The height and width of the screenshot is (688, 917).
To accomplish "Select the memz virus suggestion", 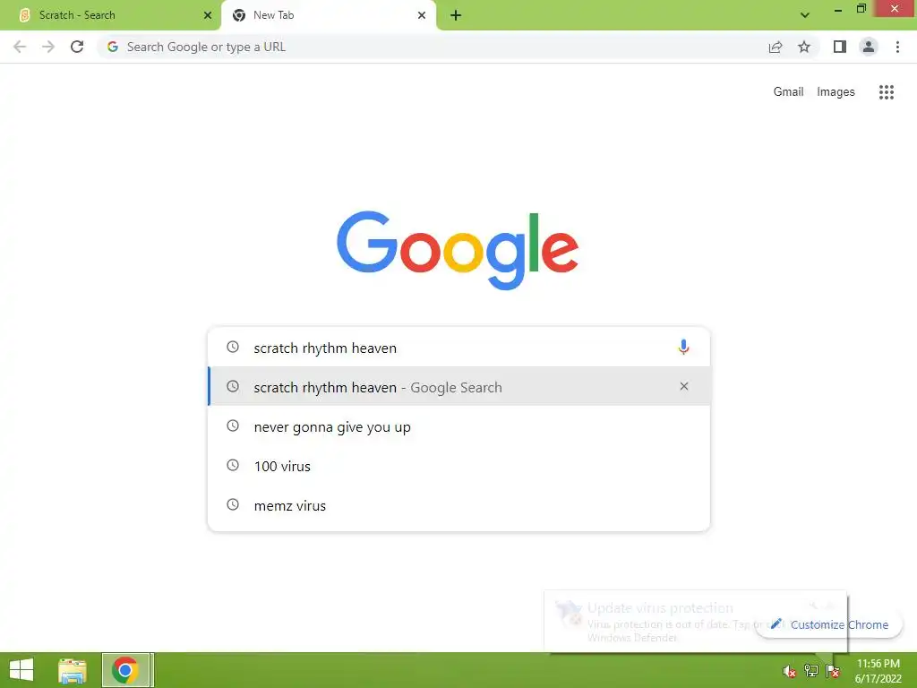I will click(458, 505).
